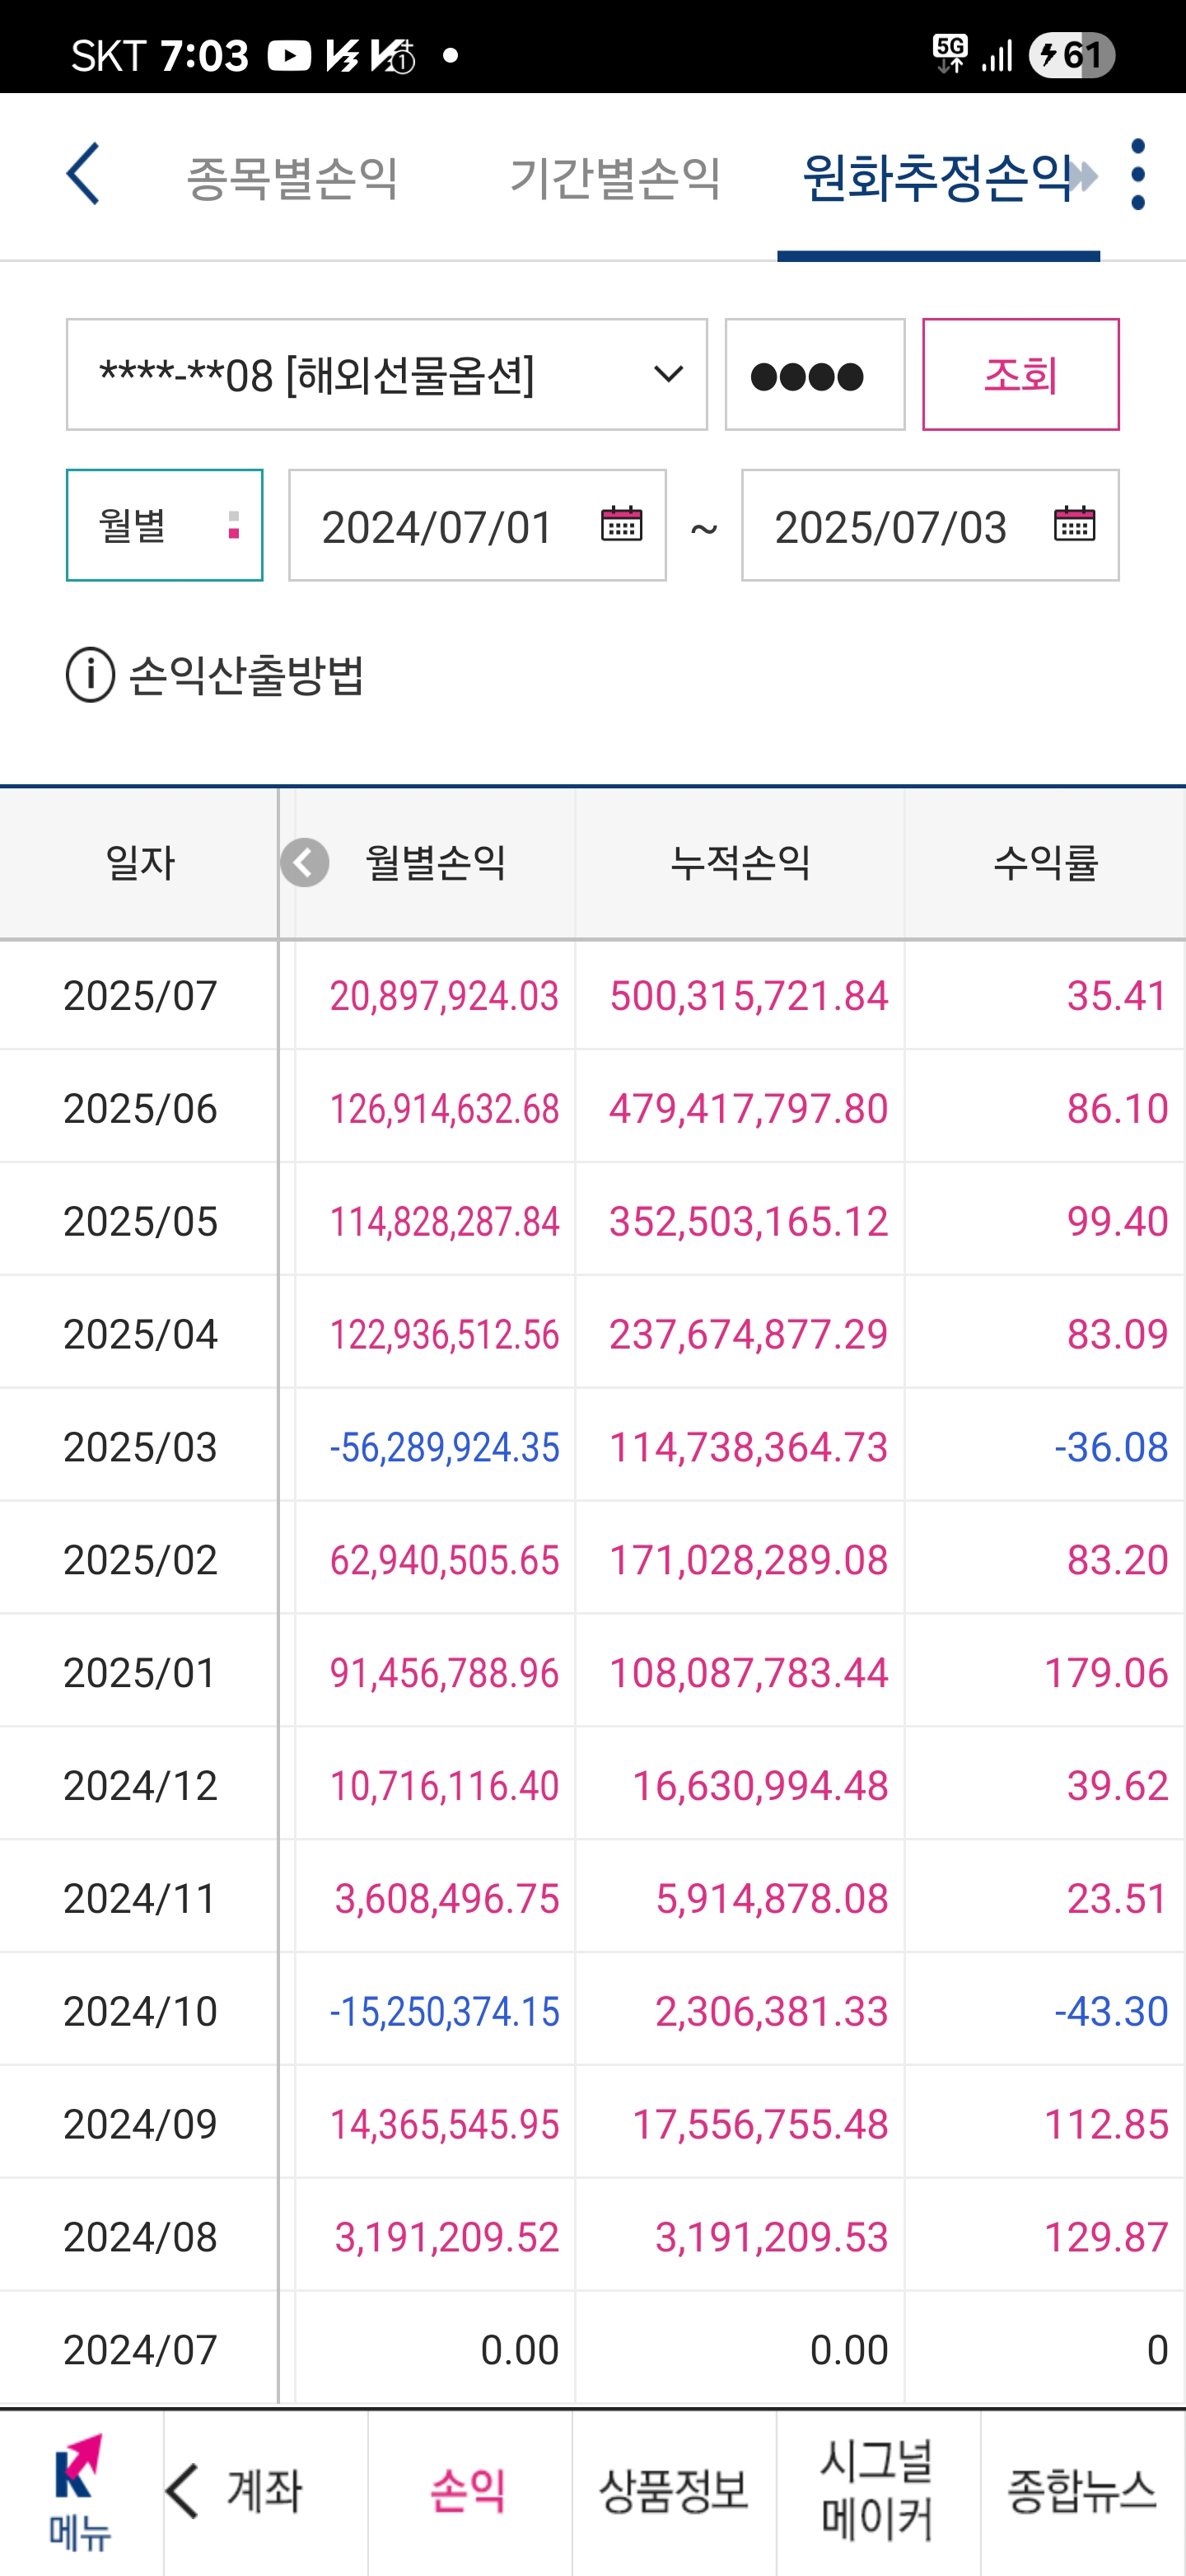This screenshot has width=1186, height=2576.
Task: Focus the account password field
Action: click(815, 375)
